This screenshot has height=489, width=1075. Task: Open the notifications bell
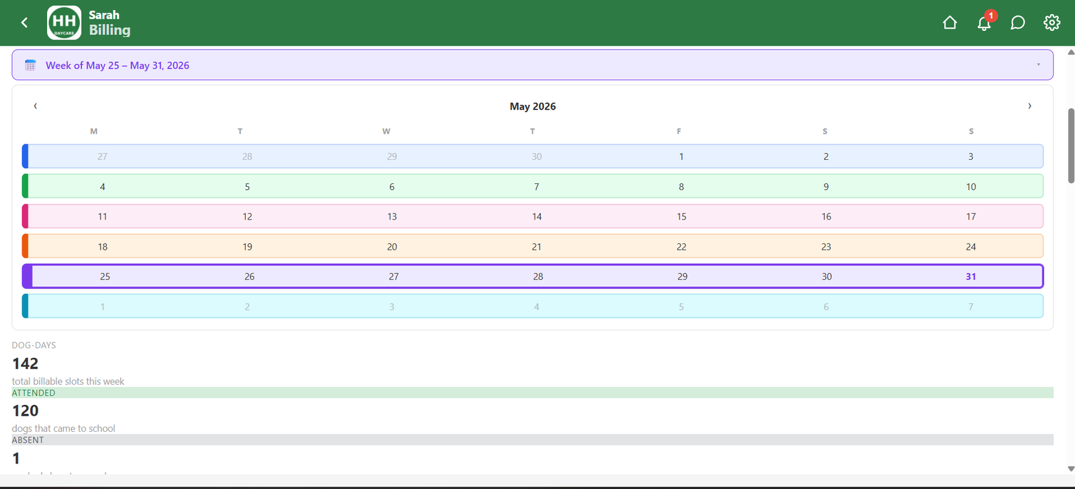tap(984, 23)
